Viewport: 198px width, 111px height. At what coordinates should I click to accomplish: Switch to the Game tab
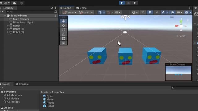point(81,8)
